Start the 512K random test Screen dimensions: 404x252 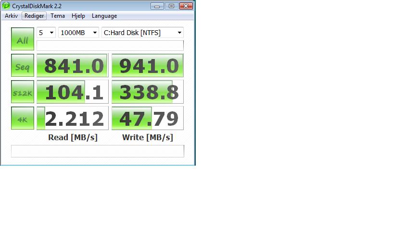(x=23, y=92)
